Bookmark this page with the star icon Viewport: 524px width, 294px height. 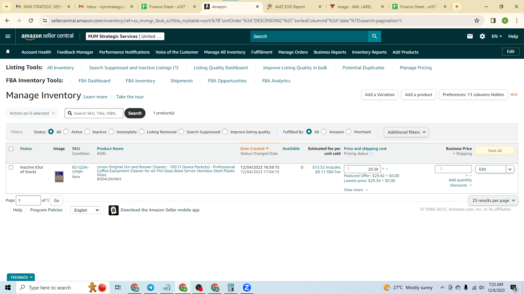point(477,21)
